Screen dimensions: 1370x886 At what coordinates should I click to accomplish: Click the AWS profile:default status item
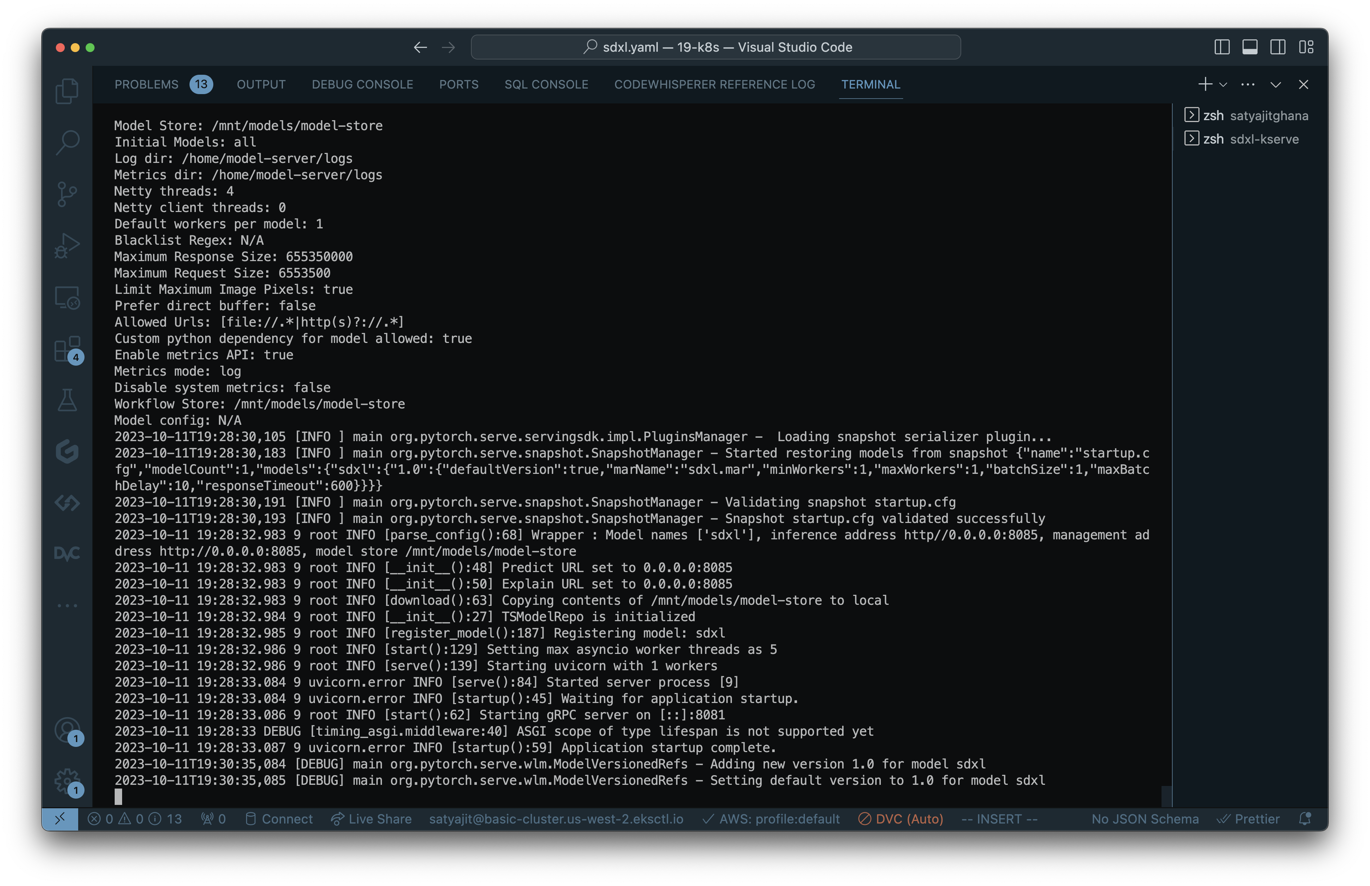coord(771,819)
